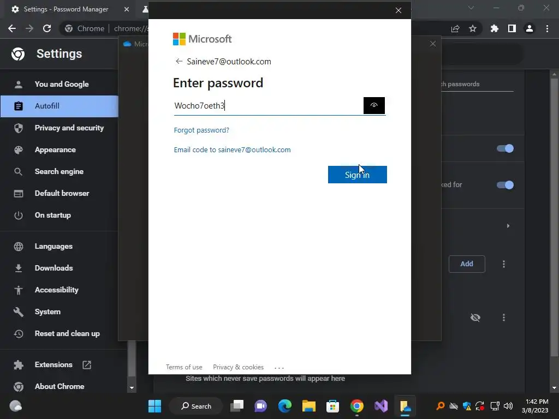Image resolution: width=559 pixels, height=419 pixels.
Task: Open Microsoft Edge from taskbar
Action: tap(285, 406)
